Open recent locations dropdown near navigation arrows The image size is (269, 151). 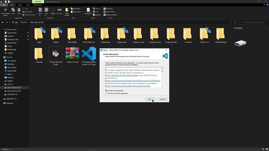tap(10, 22)
